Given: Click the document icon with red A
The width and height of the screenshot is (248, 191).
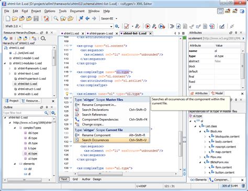Looking at the screenshot, I should coord(46,18).
